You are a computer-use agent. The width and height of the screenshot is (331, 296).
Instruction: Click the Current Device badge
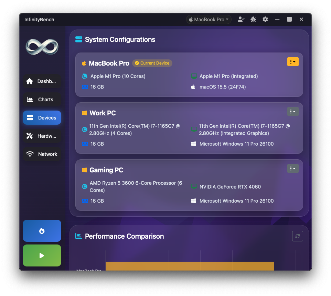pyautogui.click(x=152, y=63)
